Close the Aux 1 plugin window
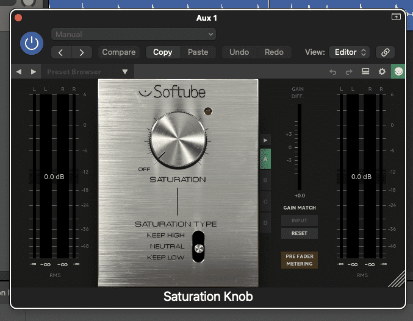The height and width of the screenshot is (321, 413). [18, 18]
